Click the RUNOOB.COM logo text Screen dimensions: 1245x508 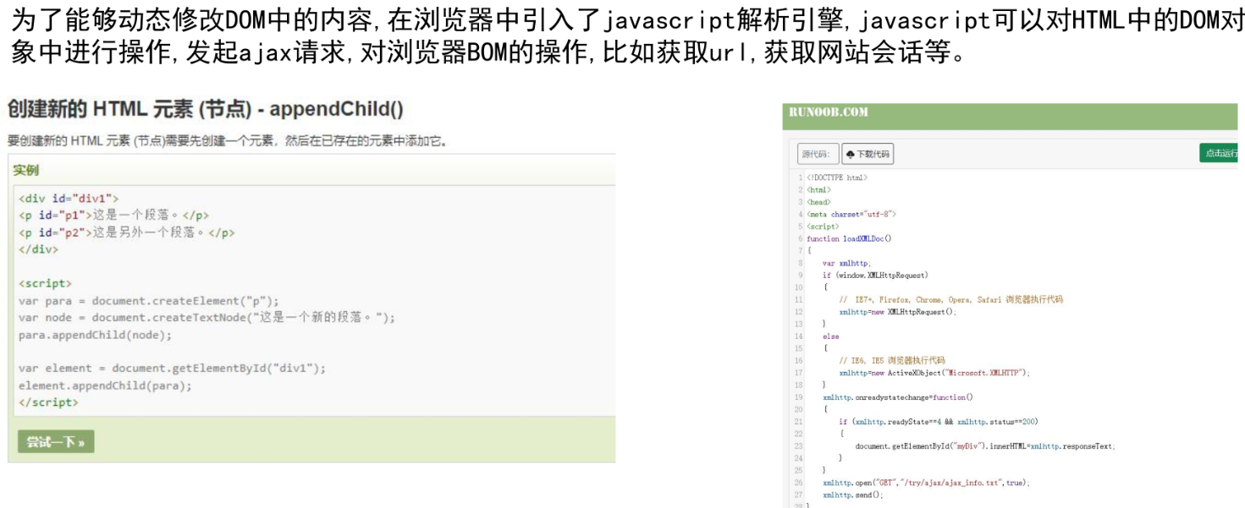coord(828,112)
